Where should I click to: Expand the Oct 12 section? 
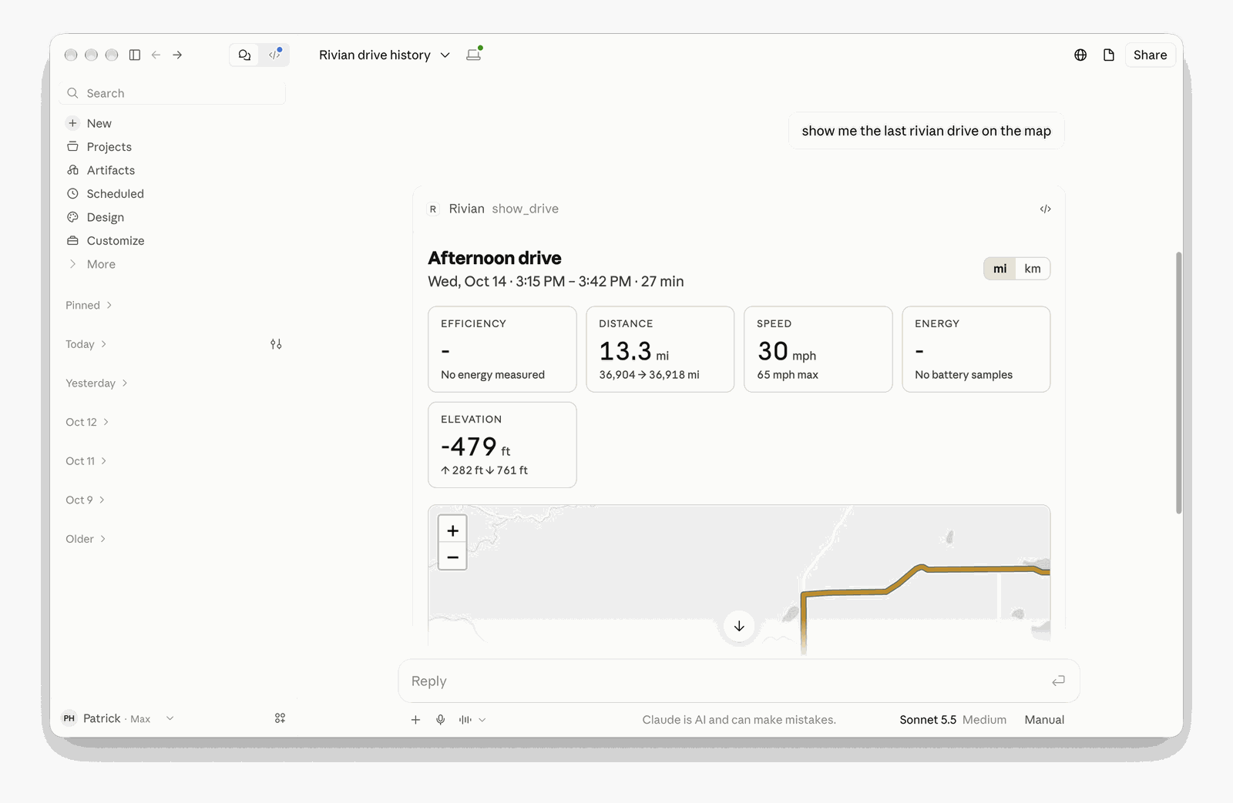[x=87, y=422]
